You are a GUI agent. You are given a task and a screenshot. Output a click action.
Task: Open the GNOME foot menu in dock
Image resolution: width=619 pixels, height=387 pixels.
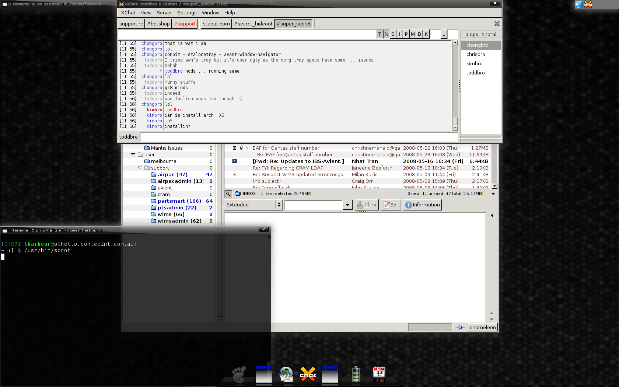click(x=239, y=375)
